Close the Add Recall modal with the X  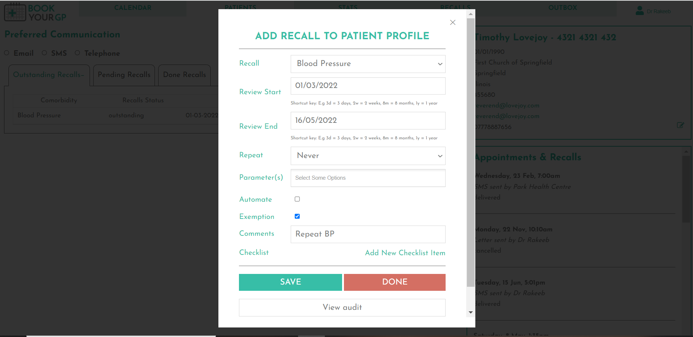(x=452, y=22)
